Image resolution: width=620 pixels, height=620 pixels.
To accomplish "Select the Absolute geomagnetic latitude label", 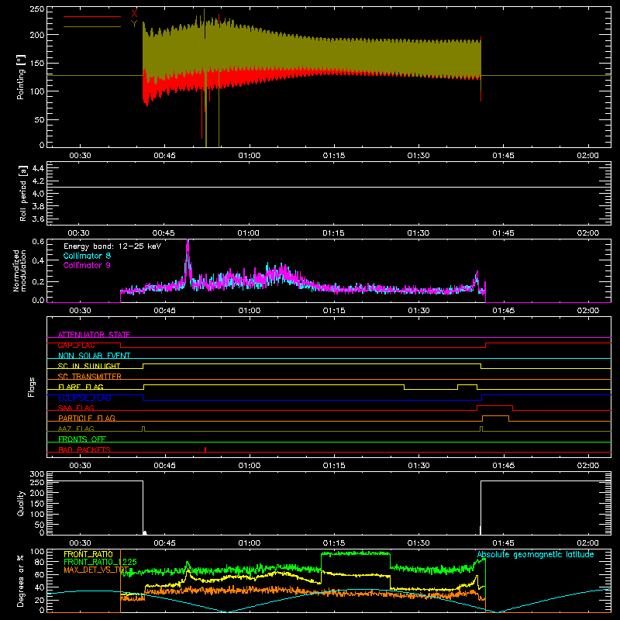I will coord(536,554).
